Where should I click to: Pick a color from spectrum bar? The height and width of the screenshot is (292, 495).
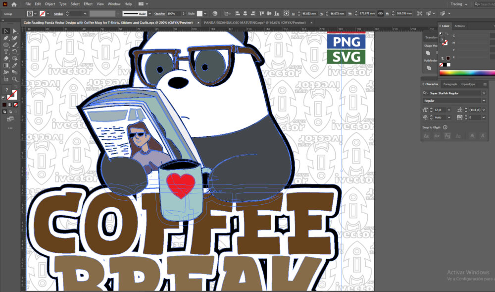pyautogui.click(x=467, y=73)
